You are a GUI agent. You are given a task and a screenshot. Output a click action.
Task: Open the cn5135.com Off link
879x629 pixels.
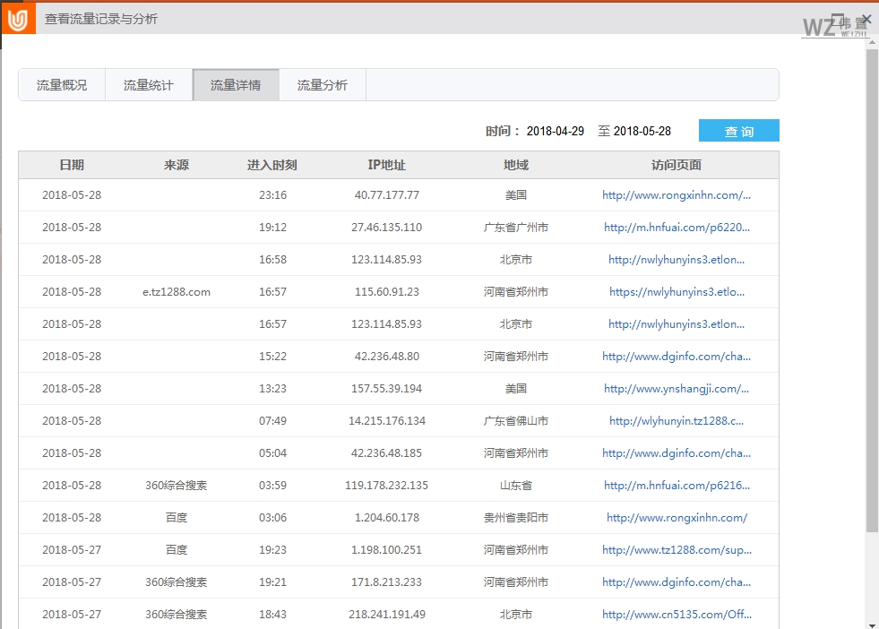click(679, 614)
